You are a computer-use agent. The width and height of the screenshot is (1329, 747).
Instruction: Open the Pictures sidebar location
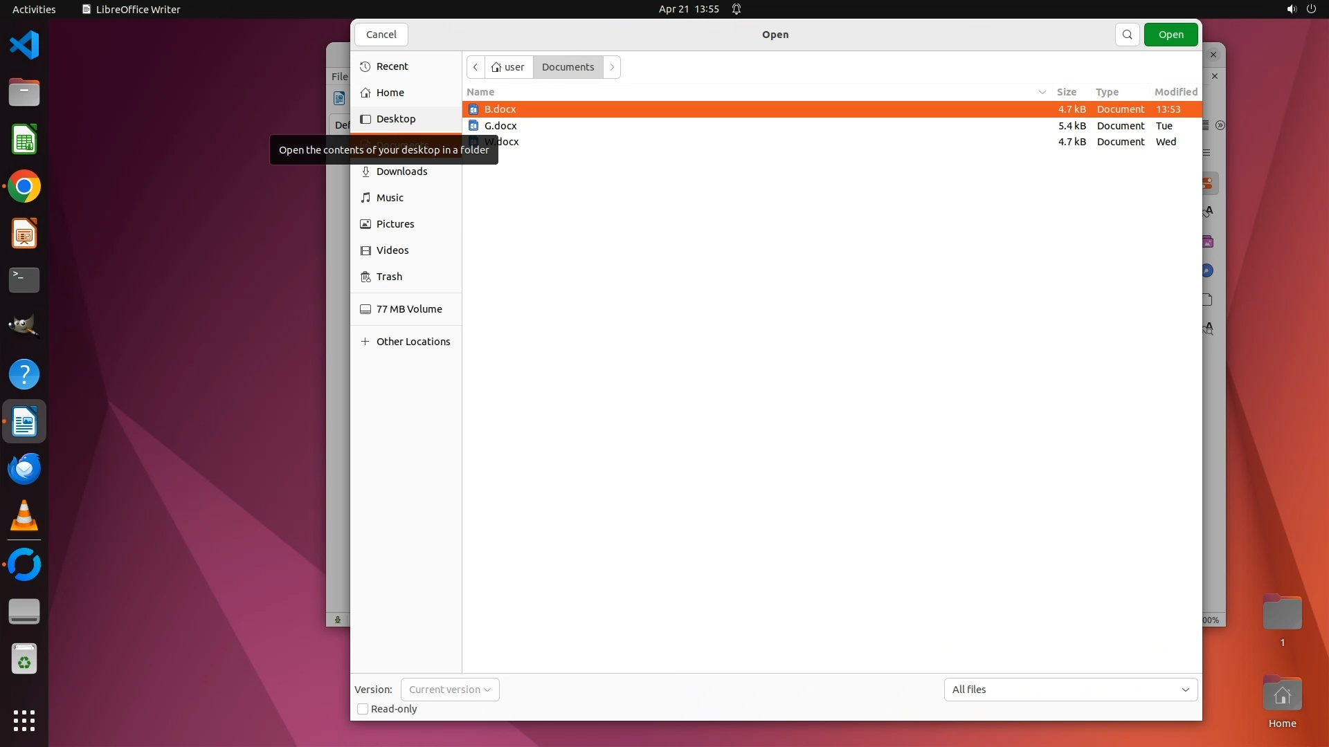coord(395,224)
